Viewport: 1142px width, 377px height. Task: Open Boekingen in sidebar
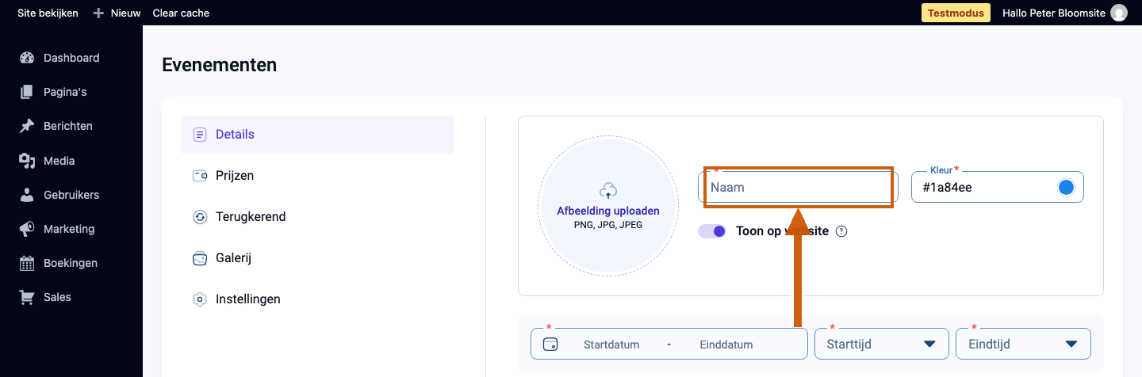[x=71, y=263]
